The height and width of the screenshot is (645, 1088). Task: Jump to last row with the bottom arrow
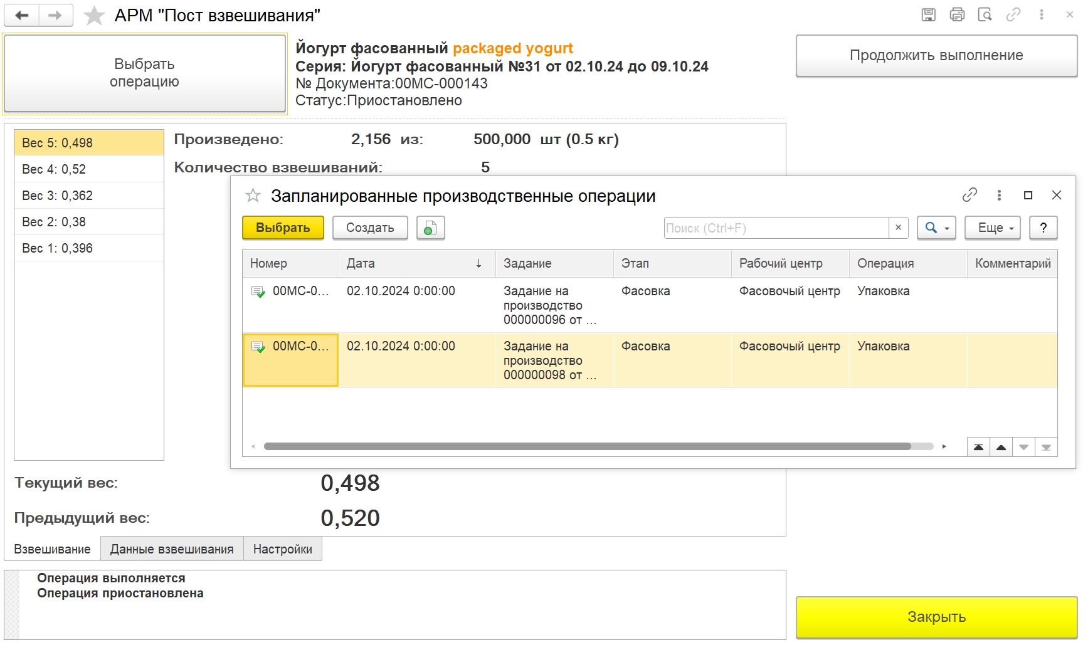1046,447
